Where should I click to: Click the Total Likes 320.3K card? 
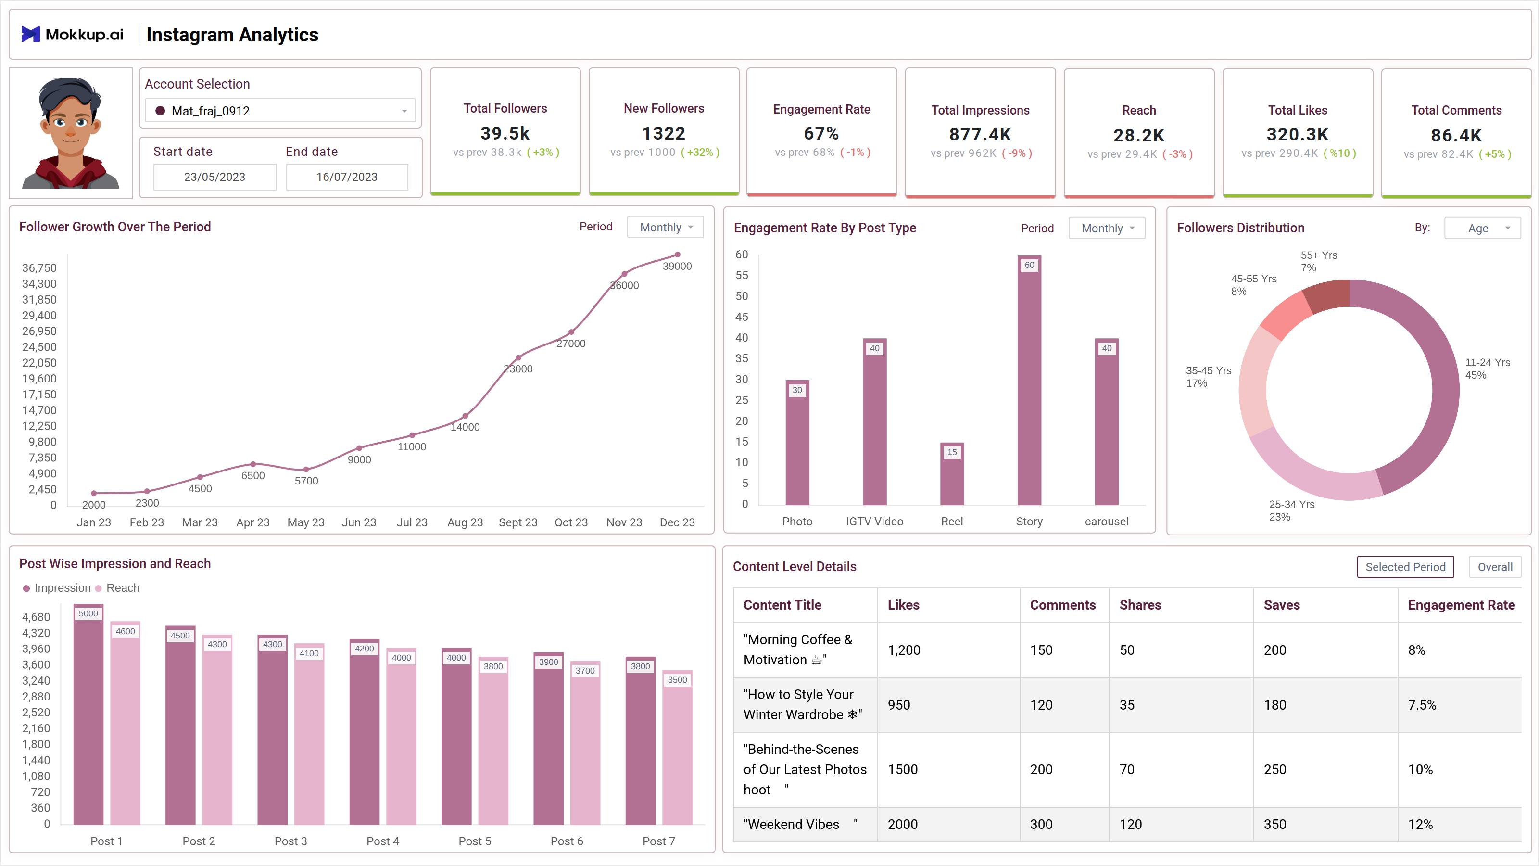tap(1298, 133)
